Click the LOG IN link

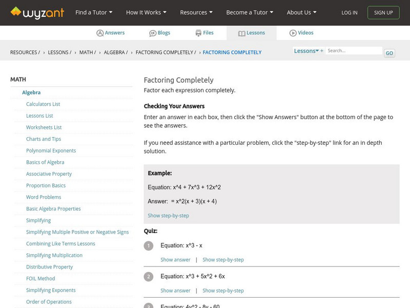(350, 13)
